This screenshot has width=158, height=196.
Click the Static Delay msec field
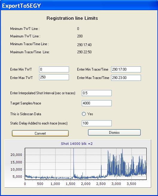click(97, 123)
